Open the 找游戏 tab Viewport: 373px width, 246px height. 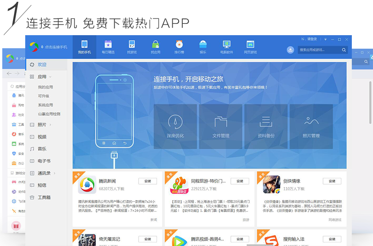(x=132, y=47)
